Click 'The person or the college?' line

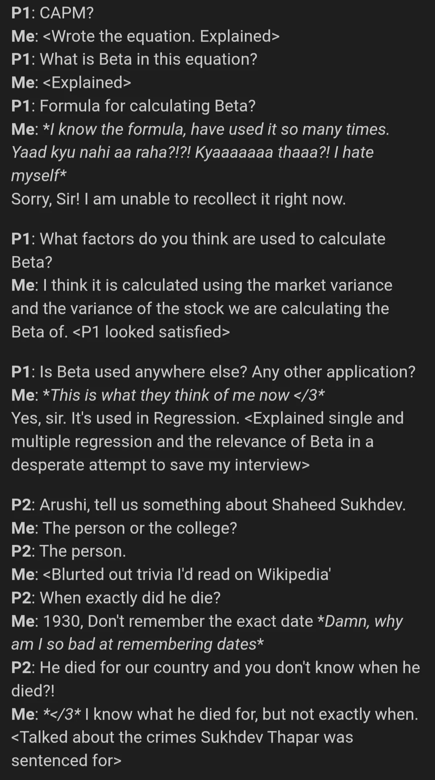[x=140, y=528]
